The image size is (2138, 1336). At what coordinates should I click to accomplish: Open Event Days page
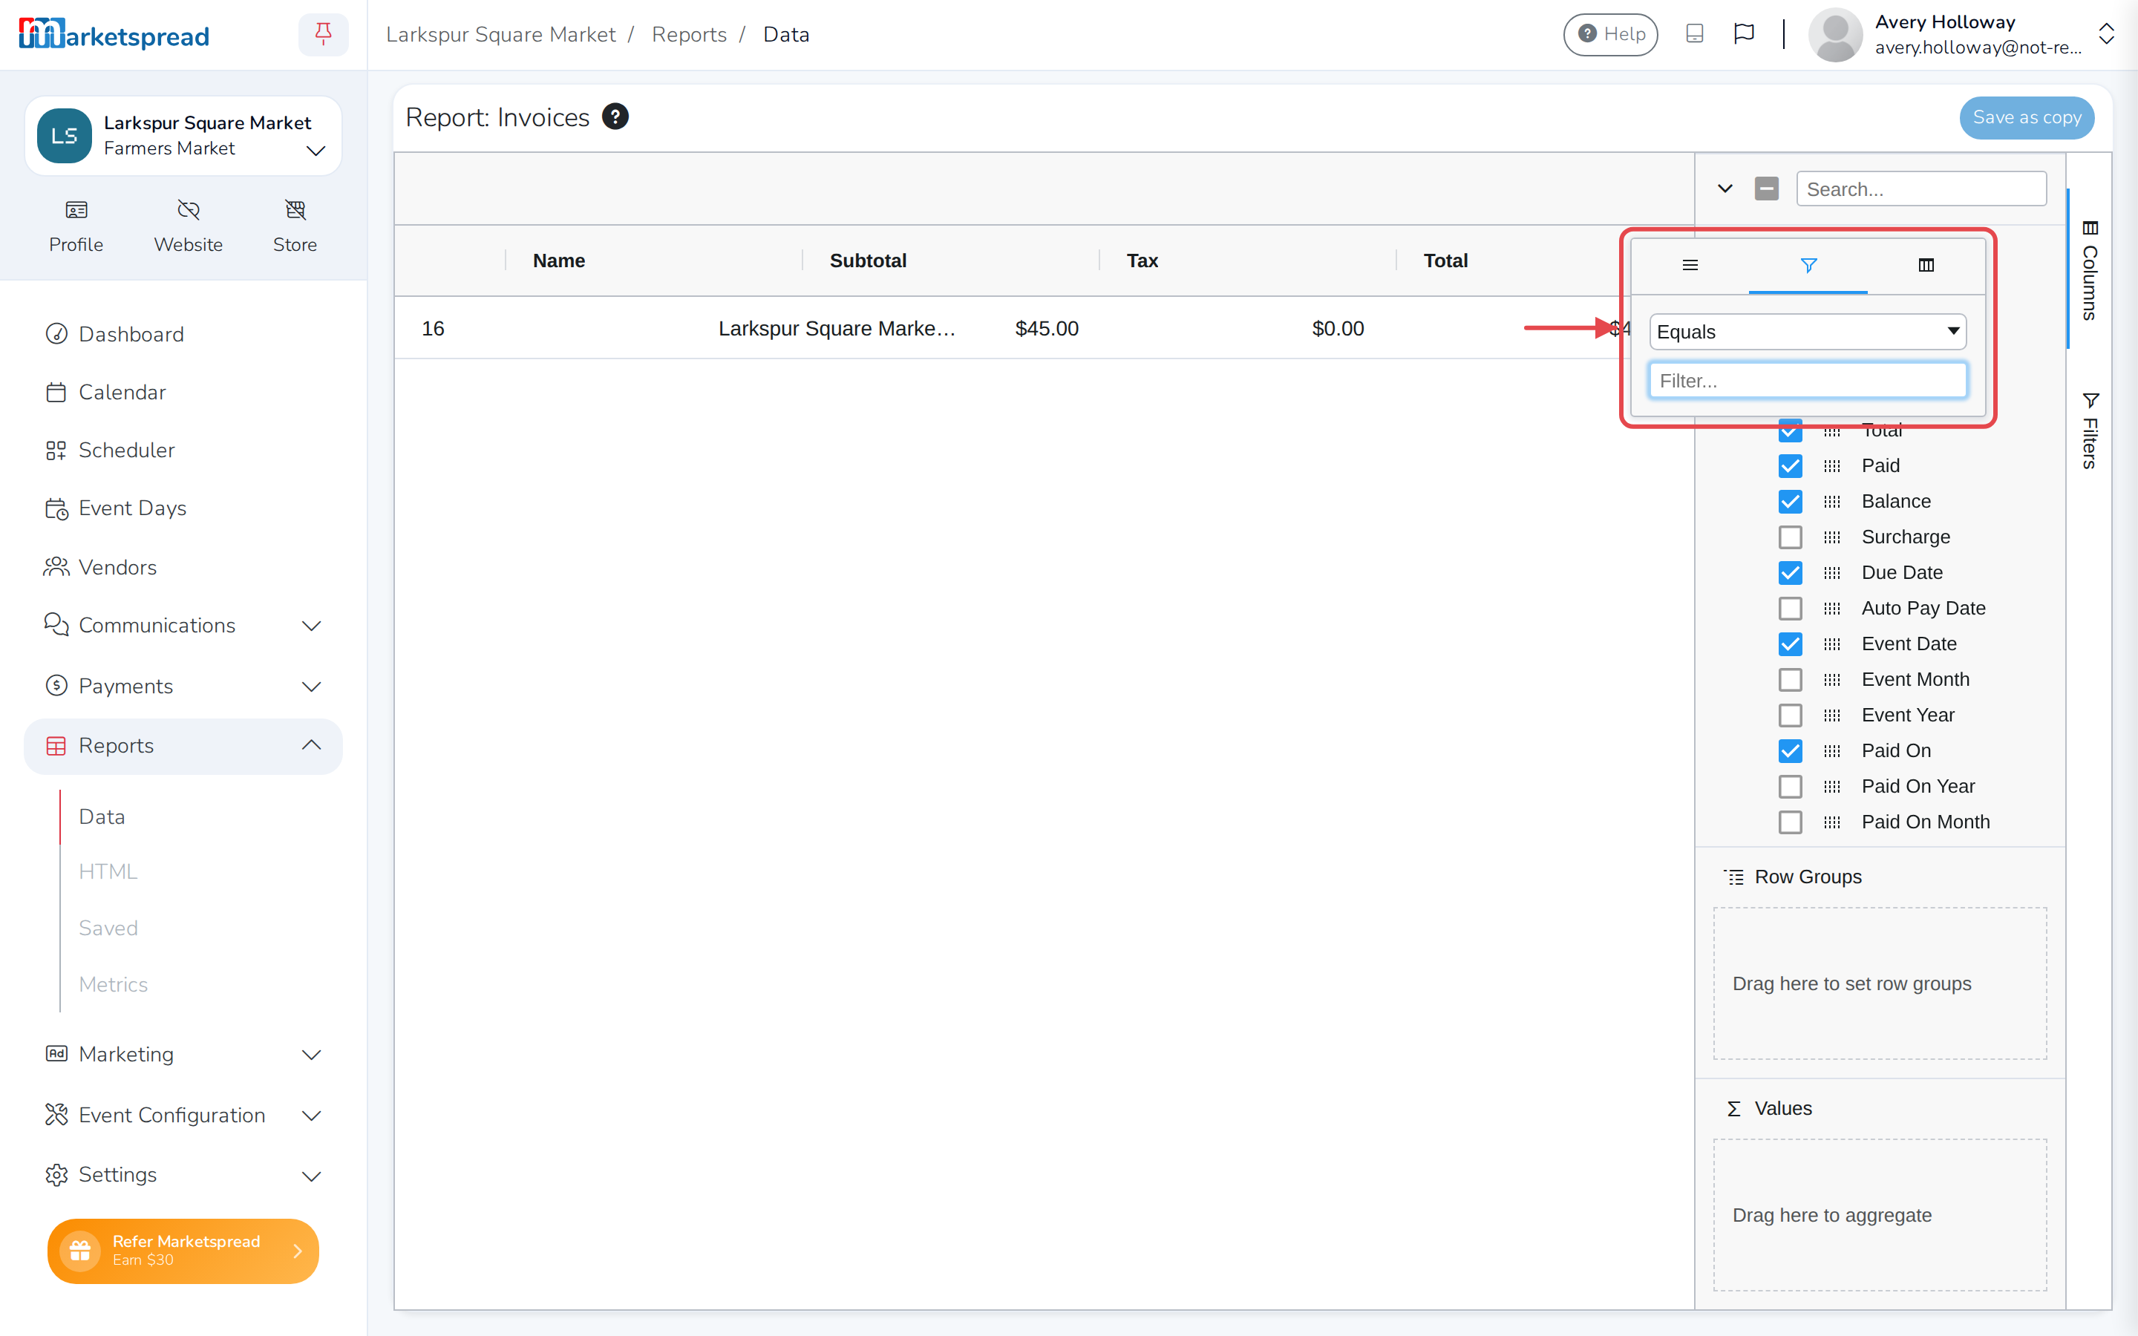click(x=133, y=508)
